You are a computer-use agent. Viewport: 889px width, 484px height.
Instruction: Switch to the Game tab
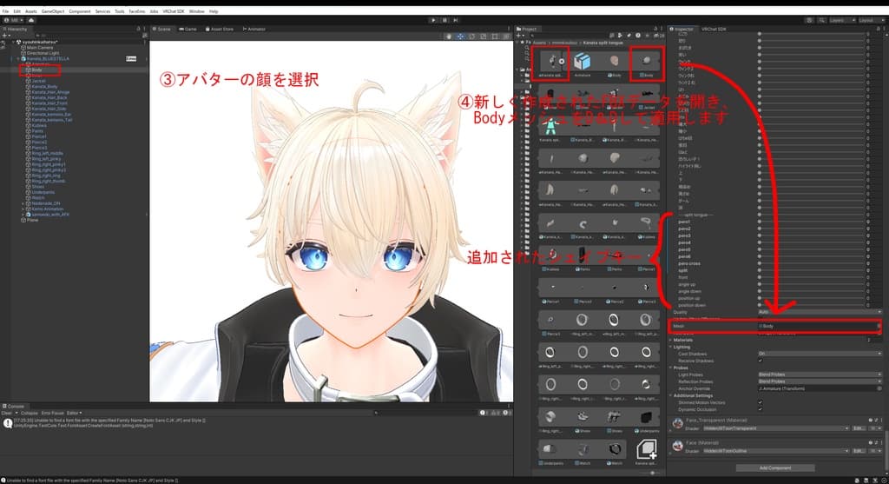[188, 29]
